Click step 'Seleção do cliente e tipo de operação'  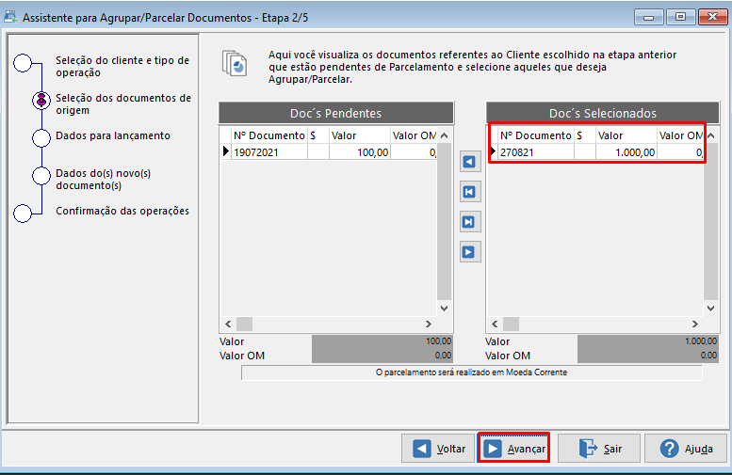[122, 66]
